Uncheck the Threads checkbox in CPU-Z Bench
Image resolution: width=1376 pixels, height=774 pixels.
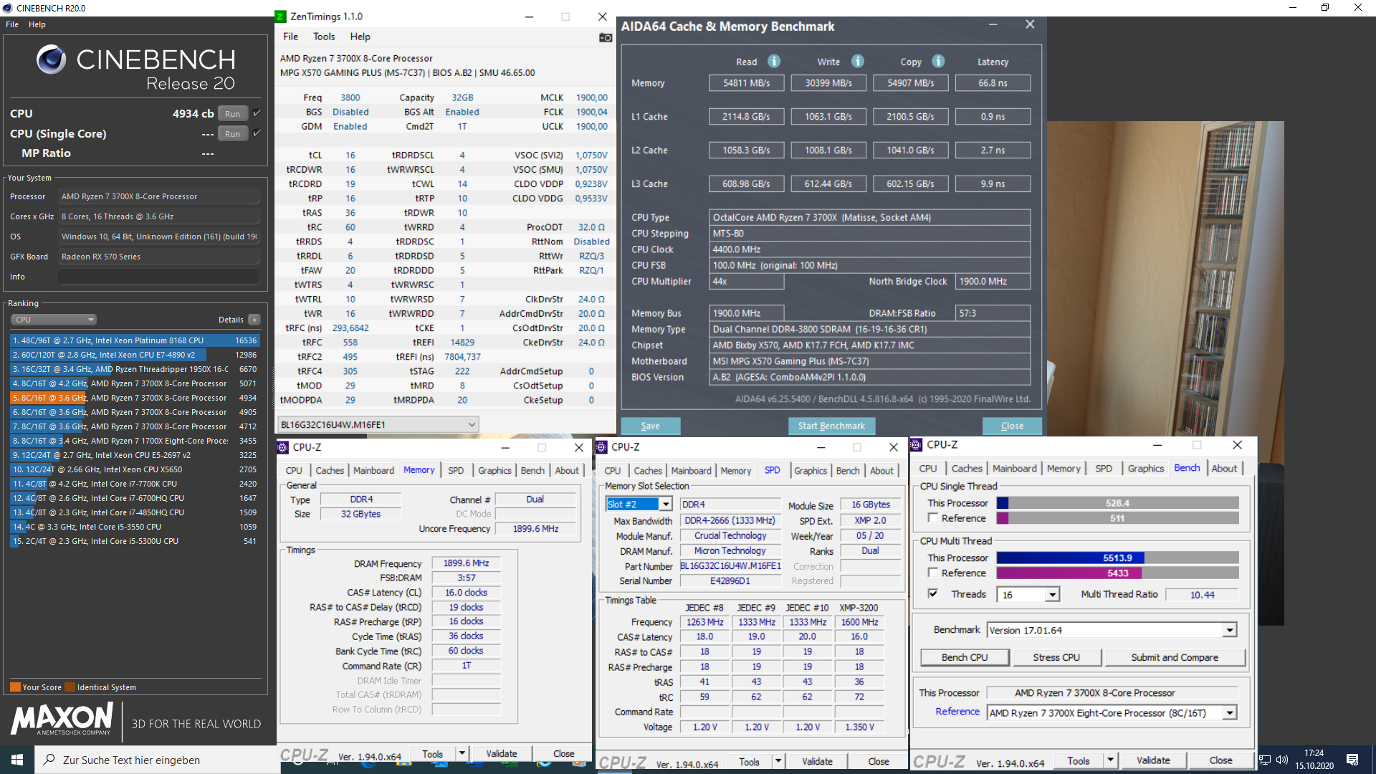933,593
